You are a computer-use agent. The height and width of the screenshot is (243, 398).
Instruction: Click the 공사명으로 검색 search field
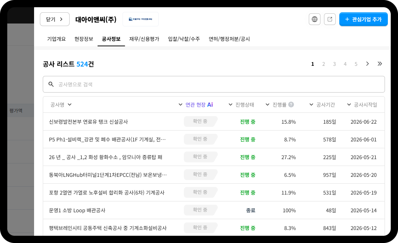(214, 84)
